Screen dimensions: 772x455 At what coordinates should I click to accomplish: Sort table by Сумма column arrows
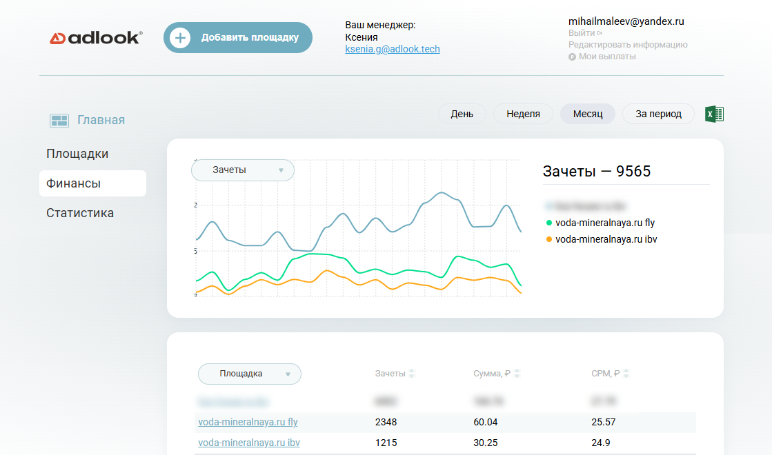(517, 374)
